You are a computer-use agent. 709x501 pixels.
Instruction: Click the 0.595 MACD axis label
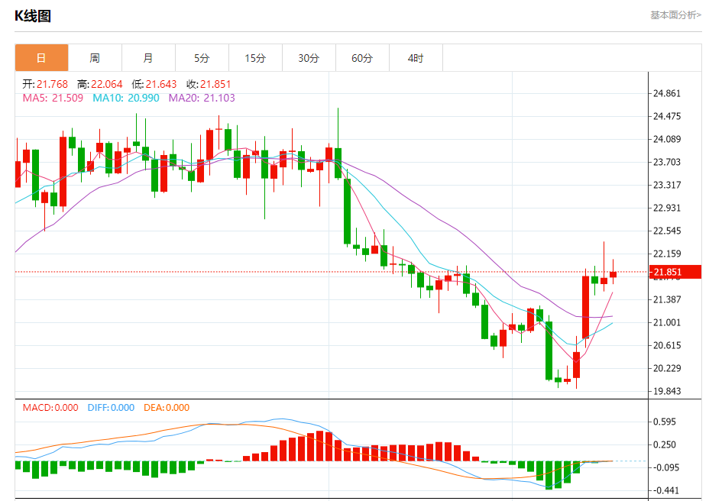pos(664,422)
